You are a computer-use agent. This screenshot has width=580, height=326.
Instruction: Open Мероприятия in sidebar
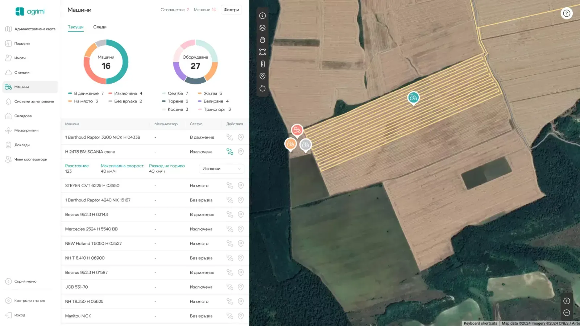tap(30, 130)
